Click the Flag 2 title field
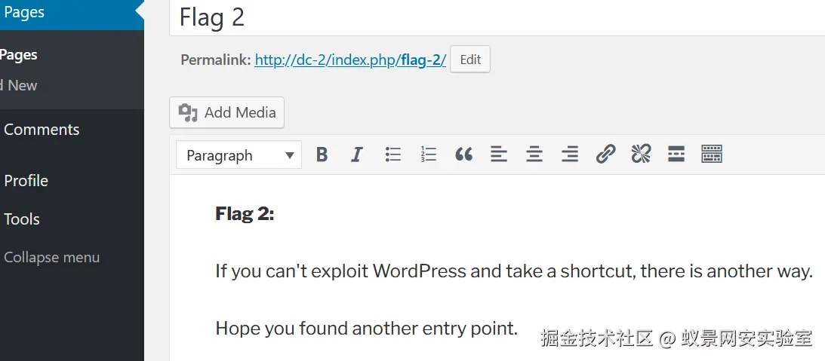 tap(497, 17)
